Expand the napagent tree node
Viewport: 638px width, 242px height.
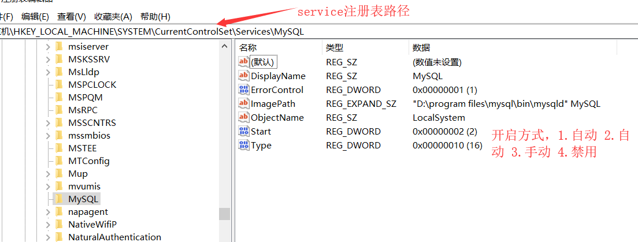(x=48, y=212)
